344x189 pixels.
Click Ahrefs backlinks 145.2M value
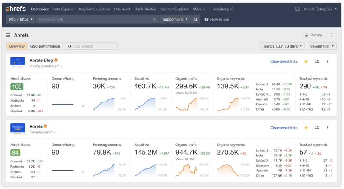pyautogui.click(x=146, y=152)
